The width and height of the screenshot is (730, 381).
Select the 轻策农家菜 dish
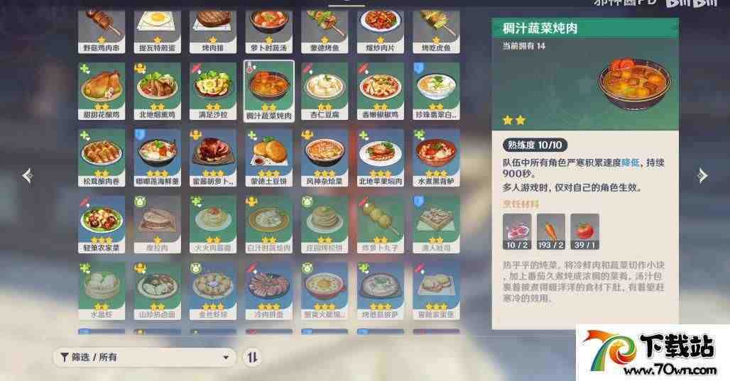102,225
